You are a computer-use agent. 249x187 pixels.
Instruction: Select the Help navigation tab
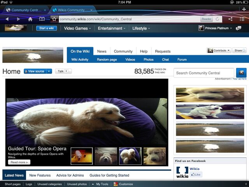[144, 51]
